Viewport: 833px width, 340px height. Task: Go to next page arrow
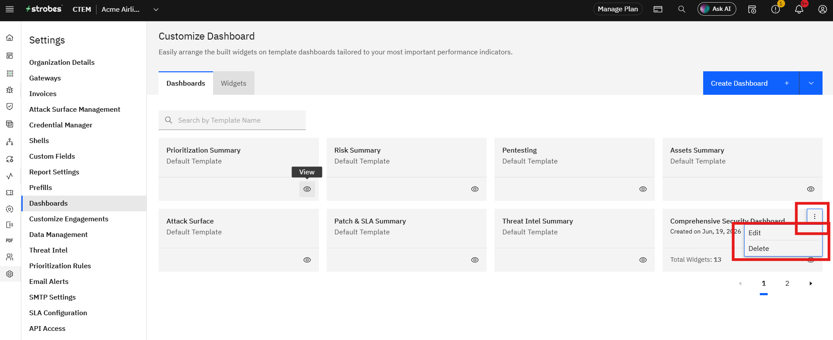click(811, 283)
